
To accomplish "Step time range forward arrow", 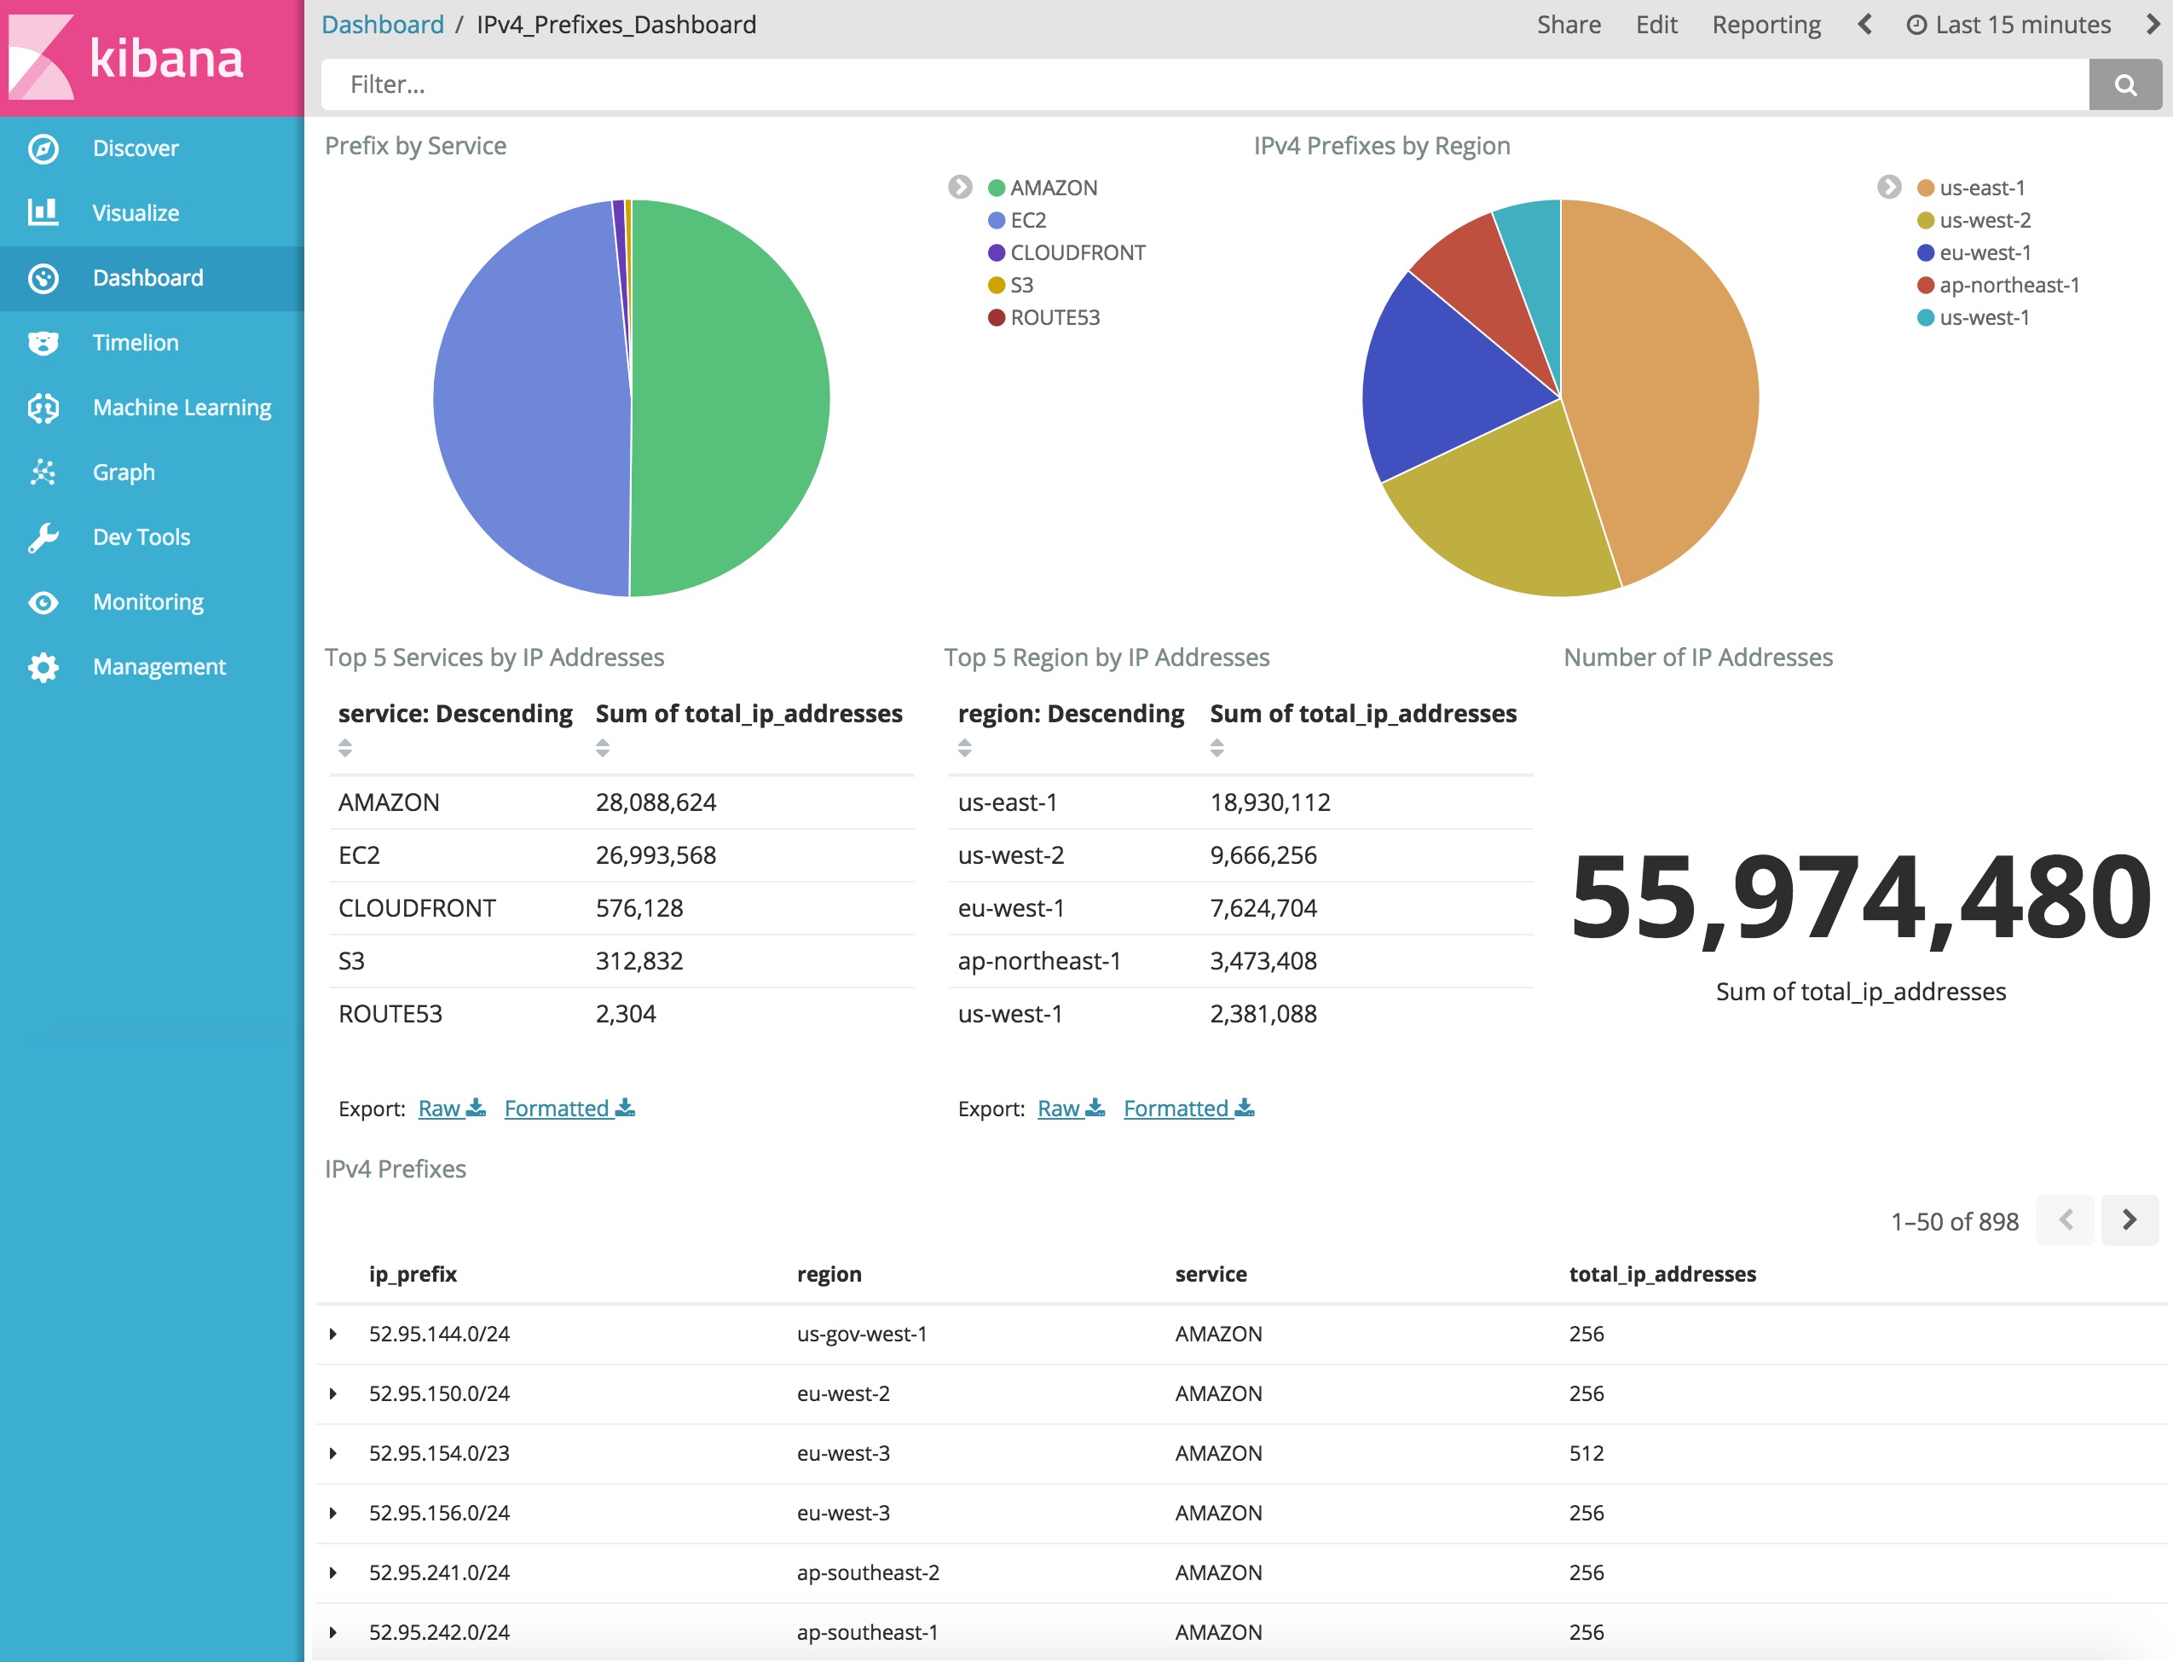I will pos(2153,25).
